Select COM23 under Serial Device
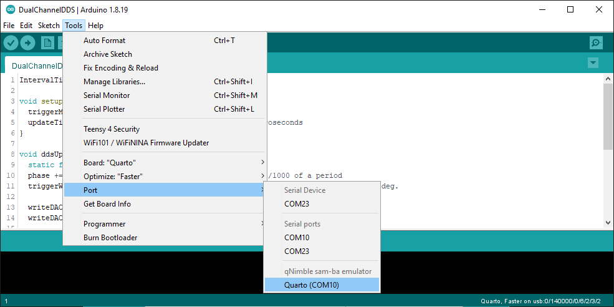The height and width of the screenshot is (307, 614). coord(297,204)
